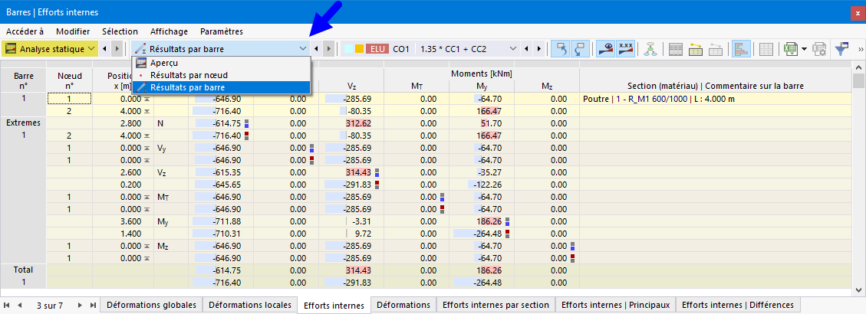The height and width of the screenshot is (314, 866).
Task: Click the My column header
Action: point(481,86)
